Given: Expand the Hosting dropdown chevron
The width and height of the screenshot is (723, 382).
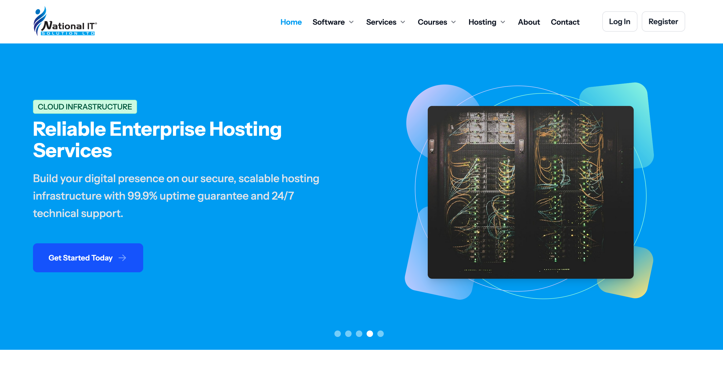Looking at the screenshot, I should 503,22.
